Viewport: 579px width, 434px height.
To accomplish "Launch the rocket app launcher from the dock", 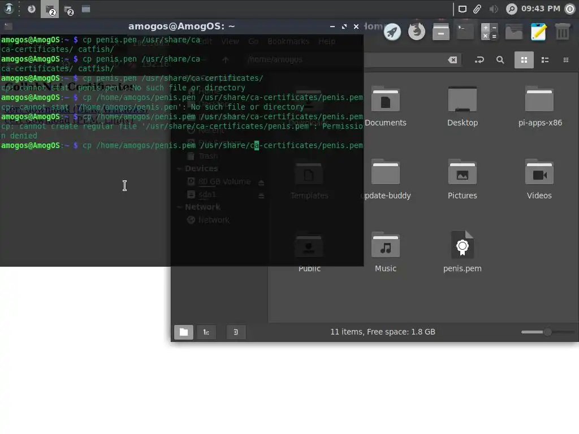I will (392, 32).
